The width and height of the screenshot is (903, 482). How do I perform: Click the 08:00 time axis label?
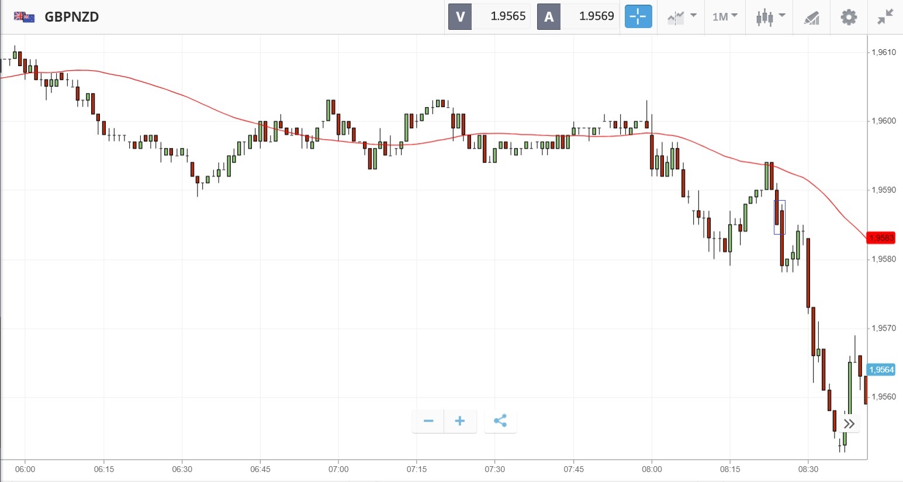pos(652,469)
